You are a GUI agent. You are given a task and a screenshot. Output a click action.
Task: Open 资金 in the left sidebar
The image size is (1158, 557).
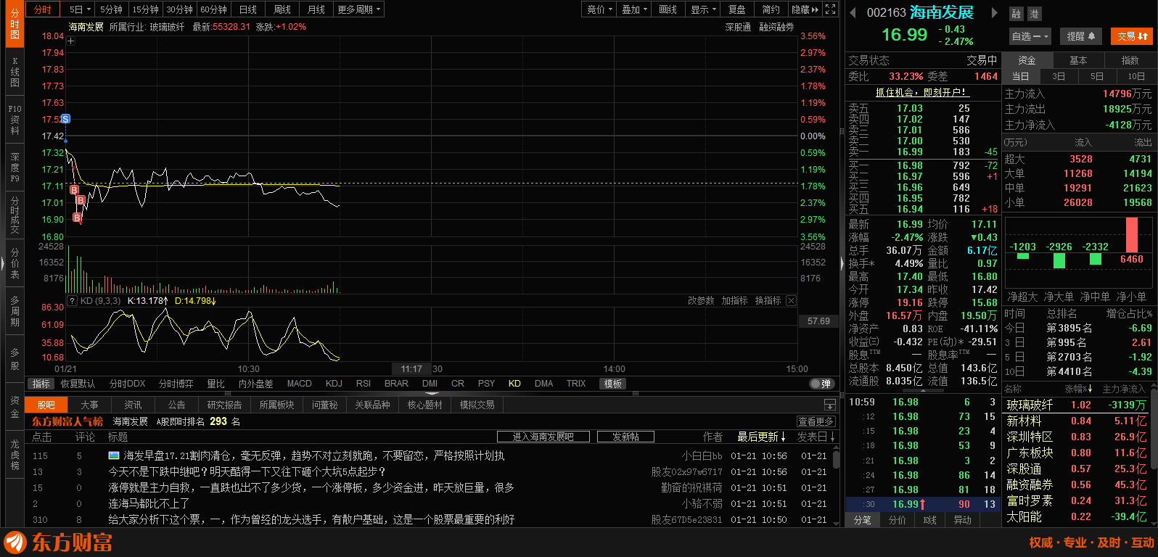pyautogui.click(x=15, y=406)
